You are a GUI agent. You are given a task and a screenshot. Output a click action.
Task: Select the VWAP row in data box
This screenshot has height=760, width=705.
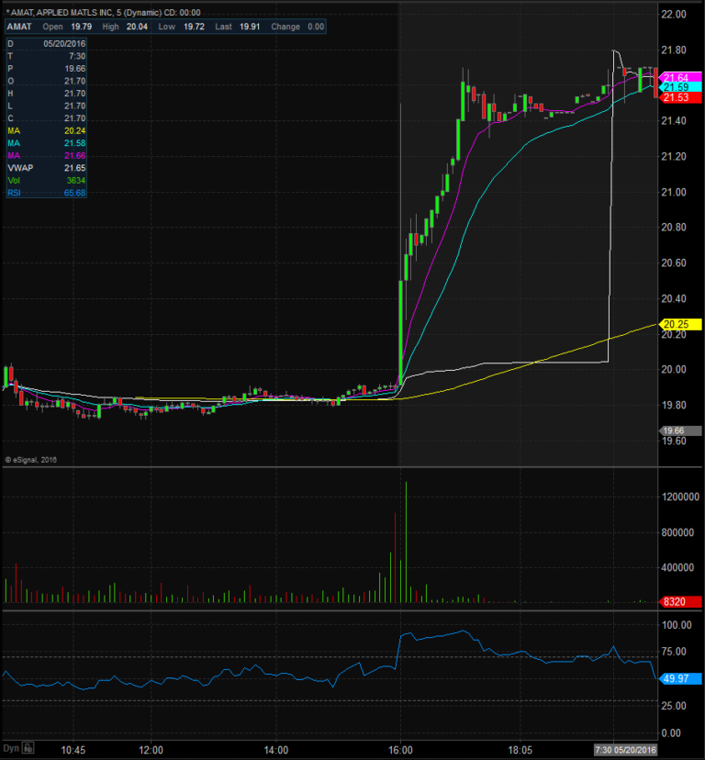point(45,169)
